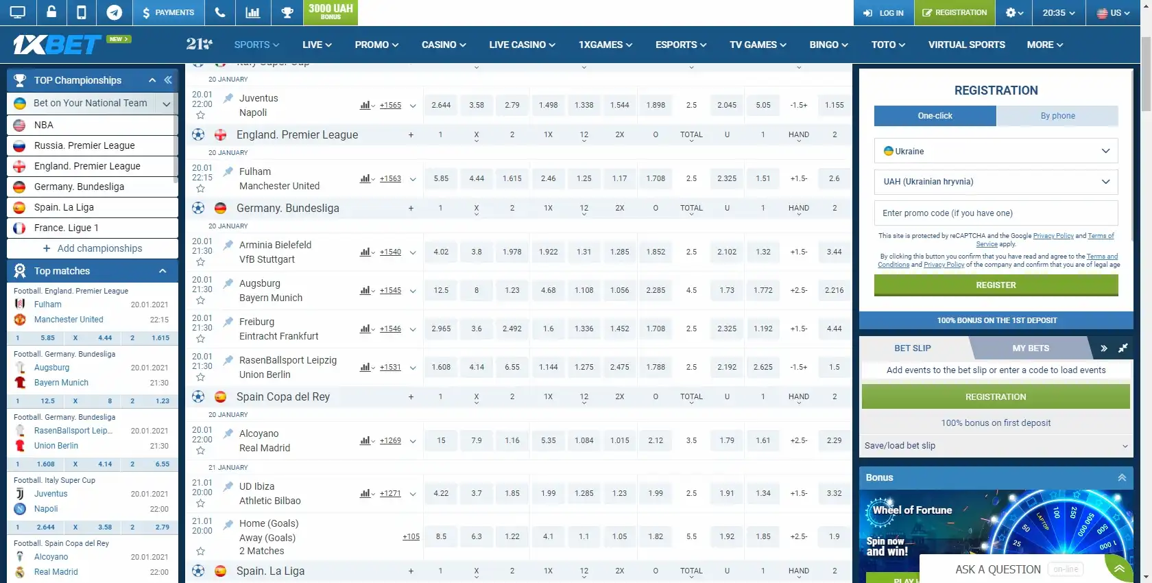
Task: Click the England flag in sidebar Premier League row
Action: tap(20, 166)
